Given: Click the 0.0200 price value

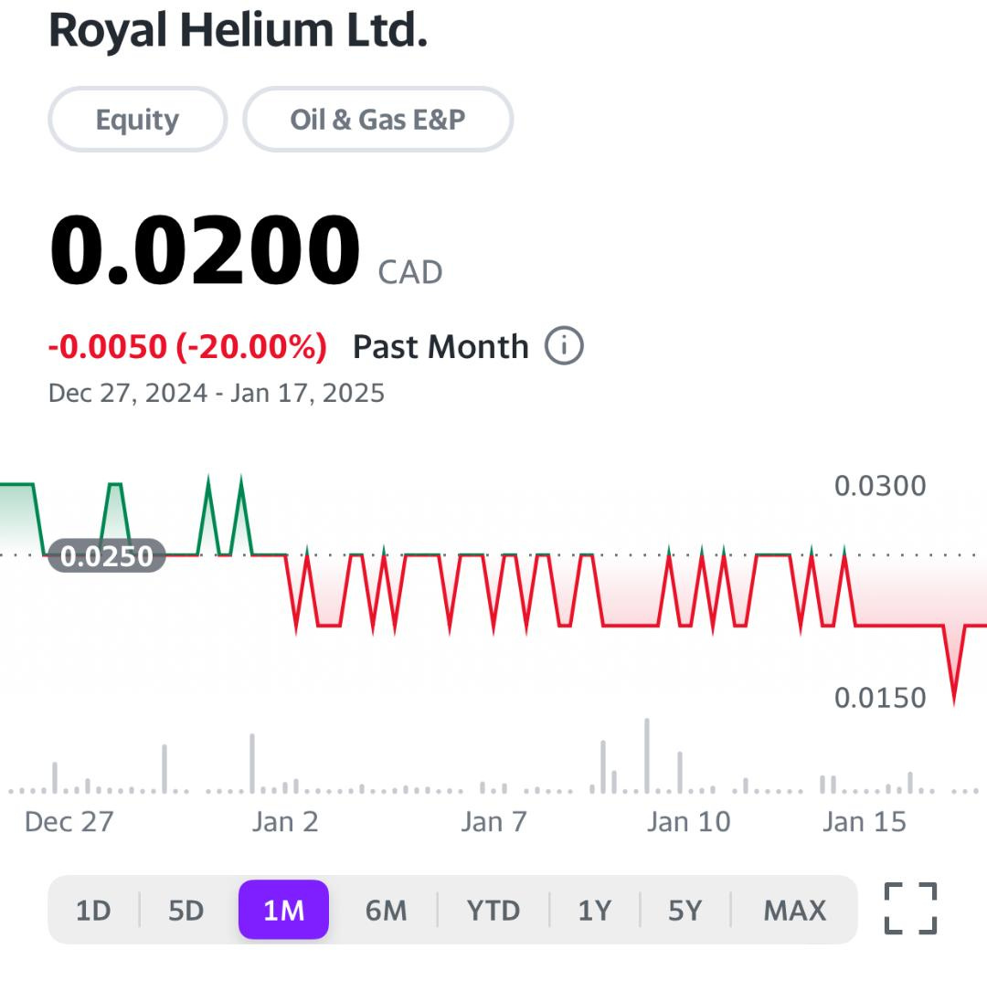Looking at the screenshot, I should click(x=205, y=250).
